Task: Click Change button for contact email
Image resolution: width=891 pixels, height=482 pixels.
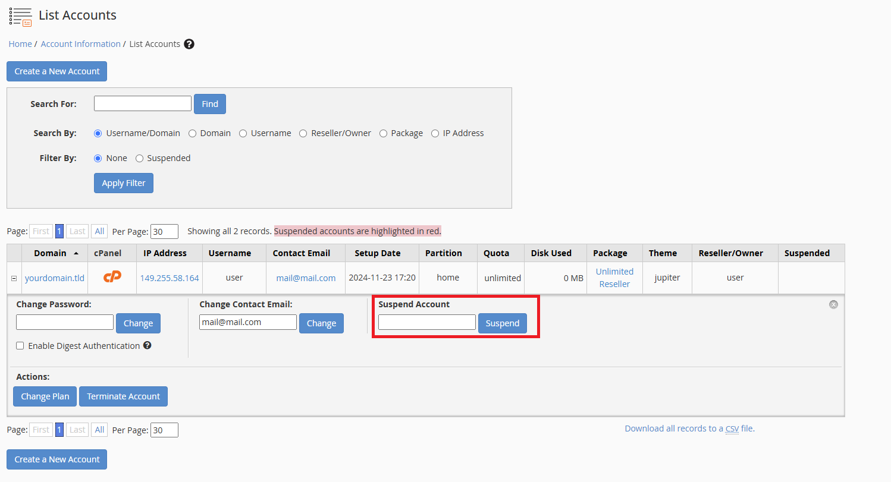Action: pos(322,323)
